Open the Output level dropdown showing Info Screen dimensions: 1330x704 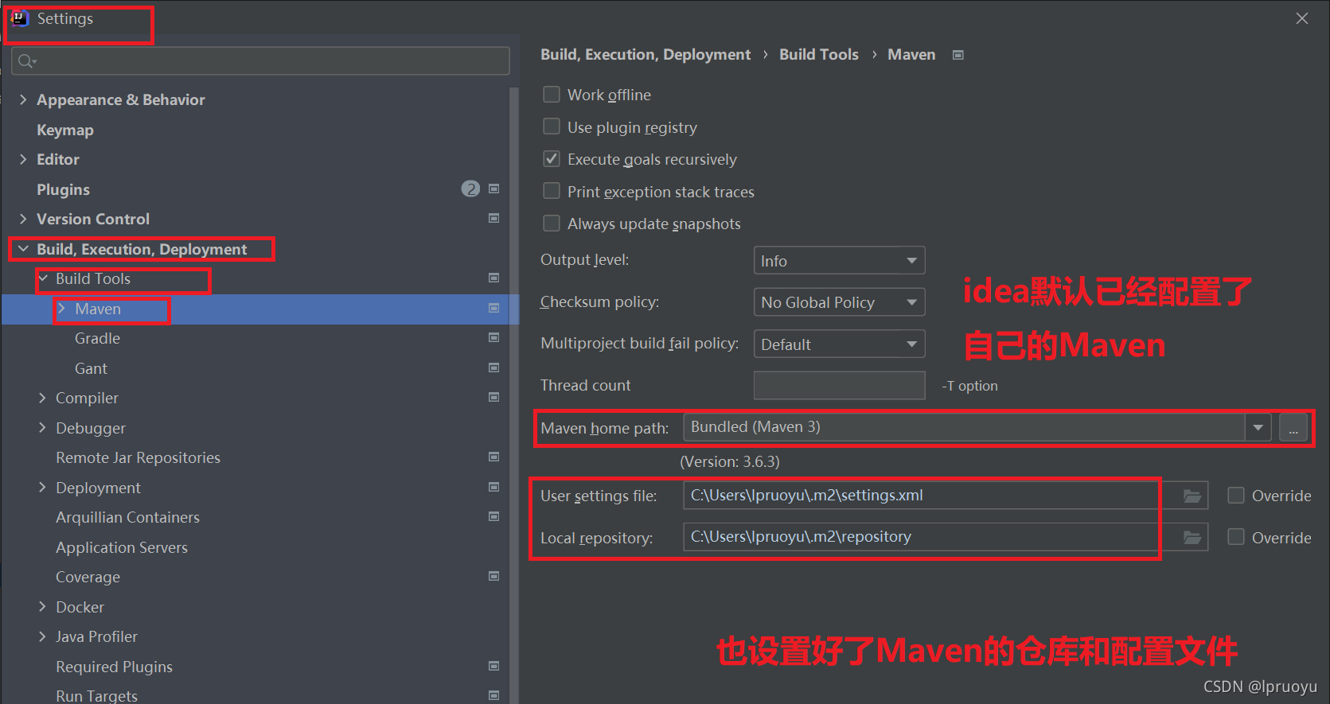(x=839, y=261)
